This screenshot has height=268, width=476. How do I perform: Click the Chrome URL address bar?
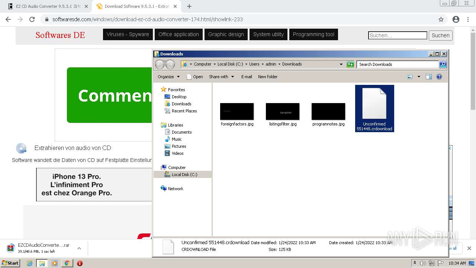click(x=238, y=19)
